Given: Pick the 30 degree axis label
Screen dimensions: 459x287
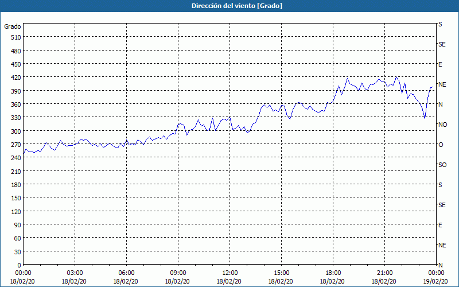Looking at the screenshot, I should (18, 252).
